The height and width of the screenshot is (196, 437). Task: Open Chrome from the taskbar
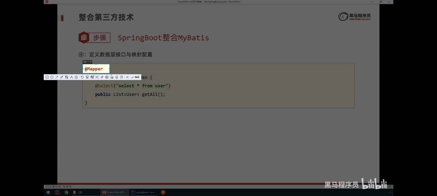tap(66, 192)
